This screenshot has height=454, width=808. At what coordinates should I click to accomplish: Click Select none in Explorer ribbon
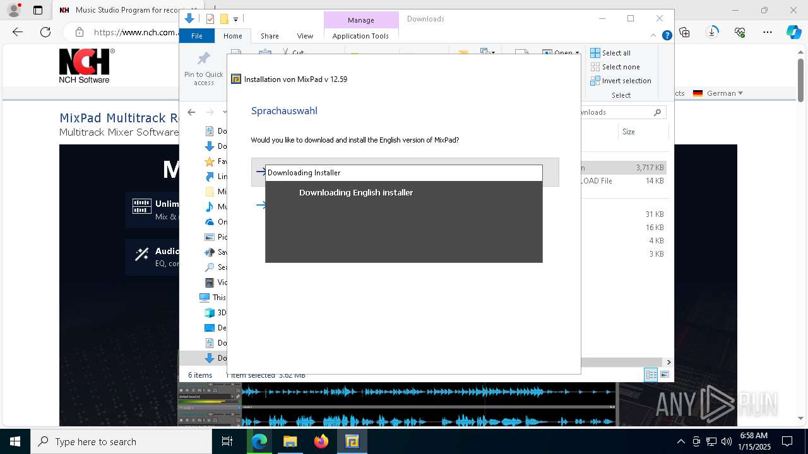(x=615, y=67)
